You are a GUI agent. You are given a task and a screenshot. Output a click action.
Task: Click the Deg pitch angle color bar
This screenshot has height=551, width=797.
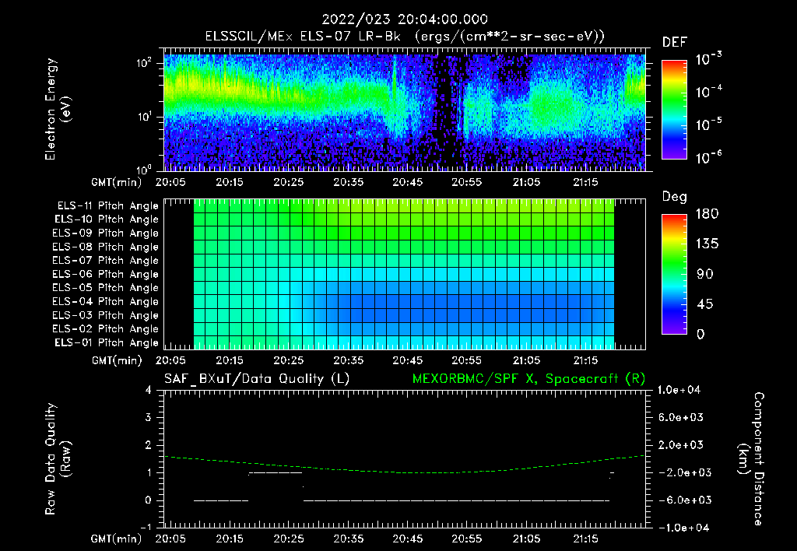coord(674,274)
